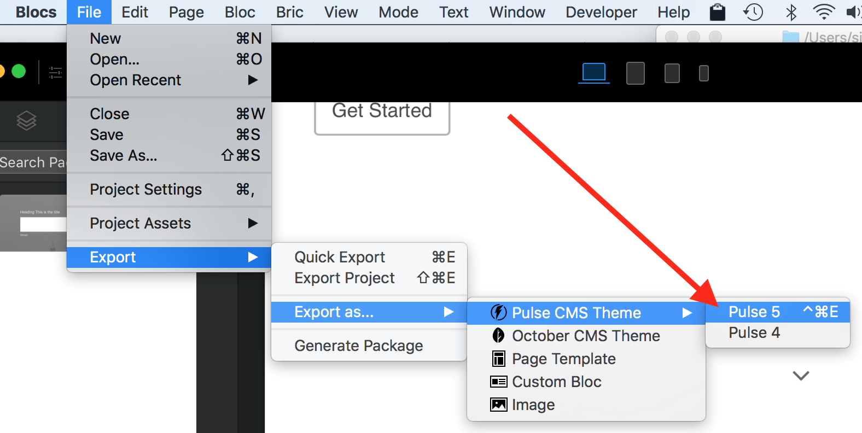The height and width of the screenshot is (433, 862).
Task: Click the down chevron below Pulse submenu
Action: (801, 376)
